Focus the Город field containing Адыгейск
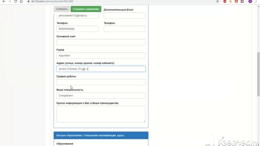 pos(101,56)
